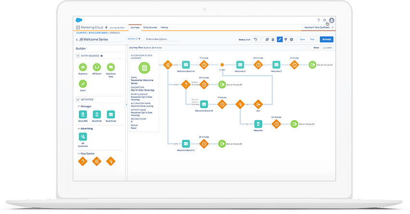Image resolution: width=410 pixels, height=214 pixels.
Task: Open the Automation Studio Audience calendar icon
Action: tap(144, 68)
